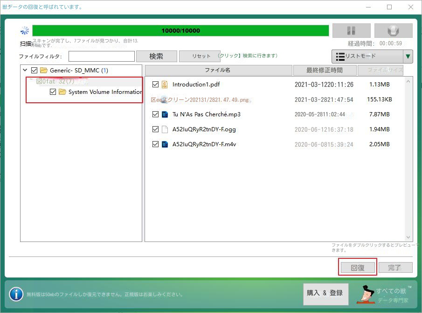Screen dimensions: 422x313
Task: Stop the scan with the hand icon
Action: click(x=393, y=30)
